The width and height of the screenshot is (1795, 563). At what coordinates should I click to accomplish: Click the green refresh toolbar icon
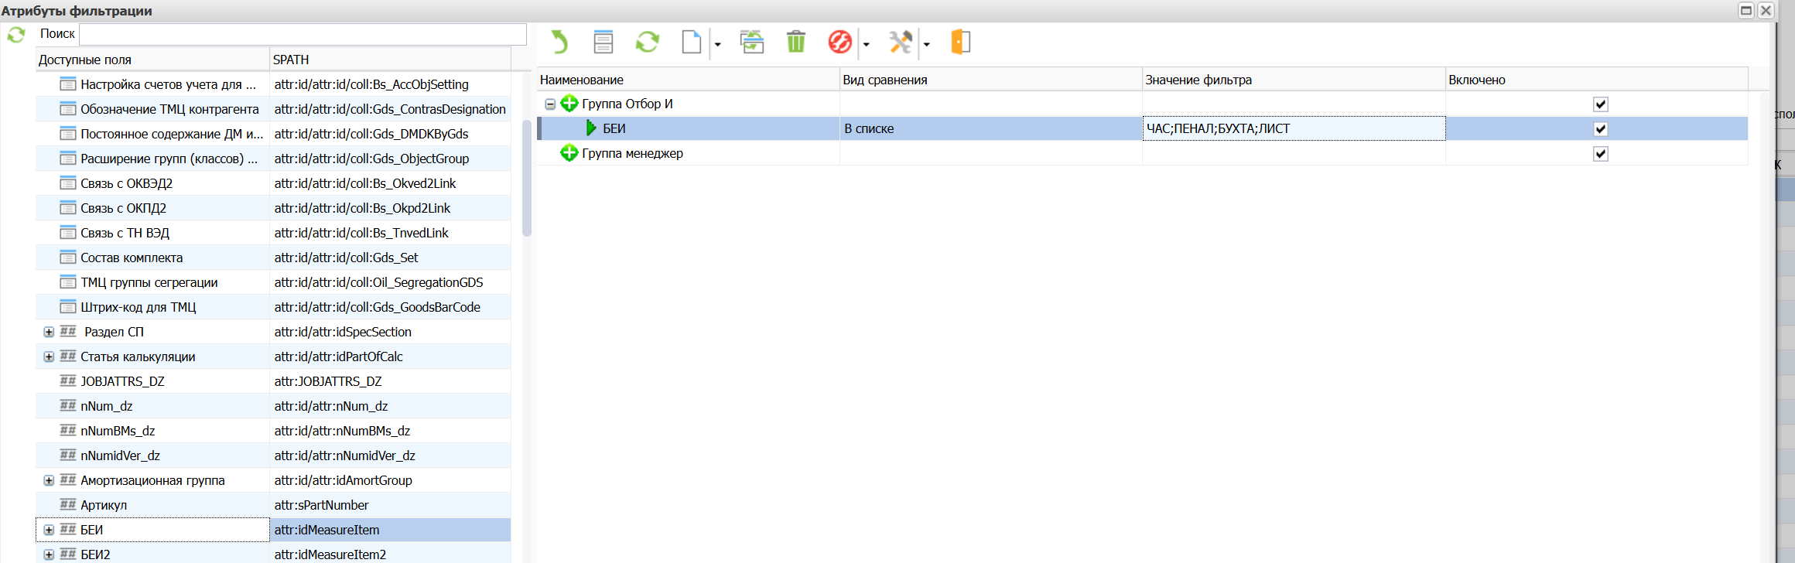coord(647,42)
